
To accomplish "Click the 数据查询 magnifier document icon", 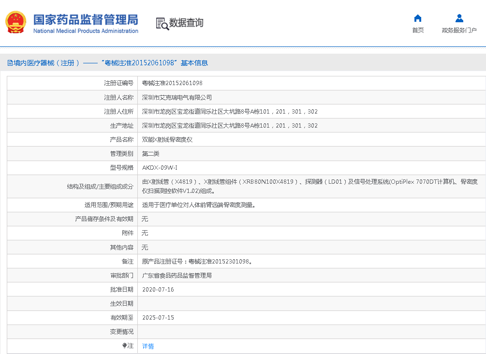I will [162, 23].
